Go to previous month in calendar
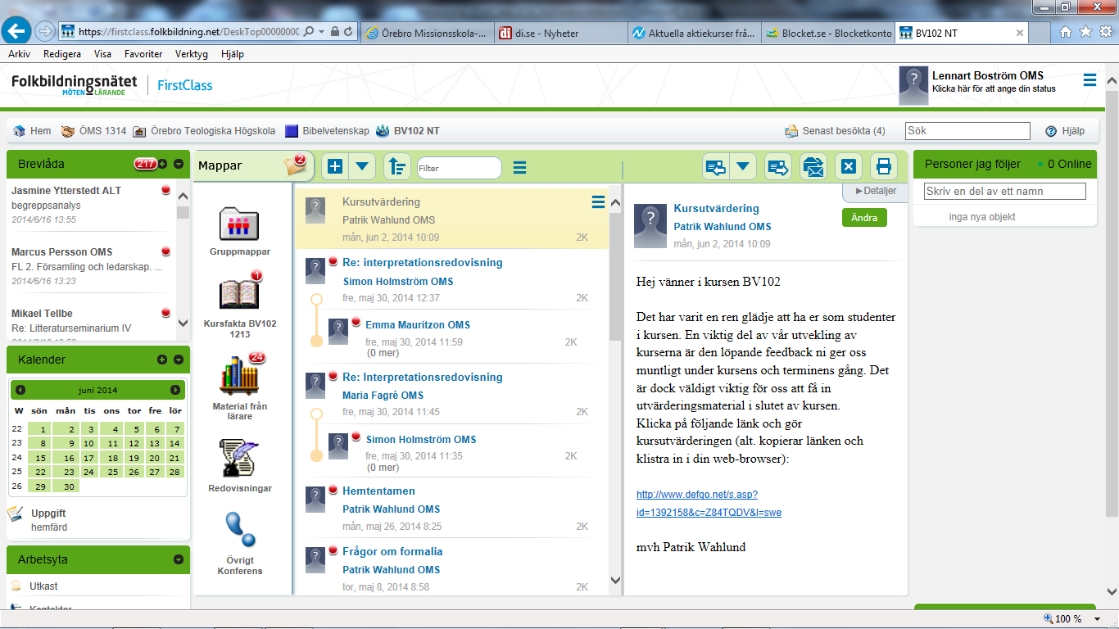Image resolution: width=1119 pixels, height=629 pixels. coord(20,390)
